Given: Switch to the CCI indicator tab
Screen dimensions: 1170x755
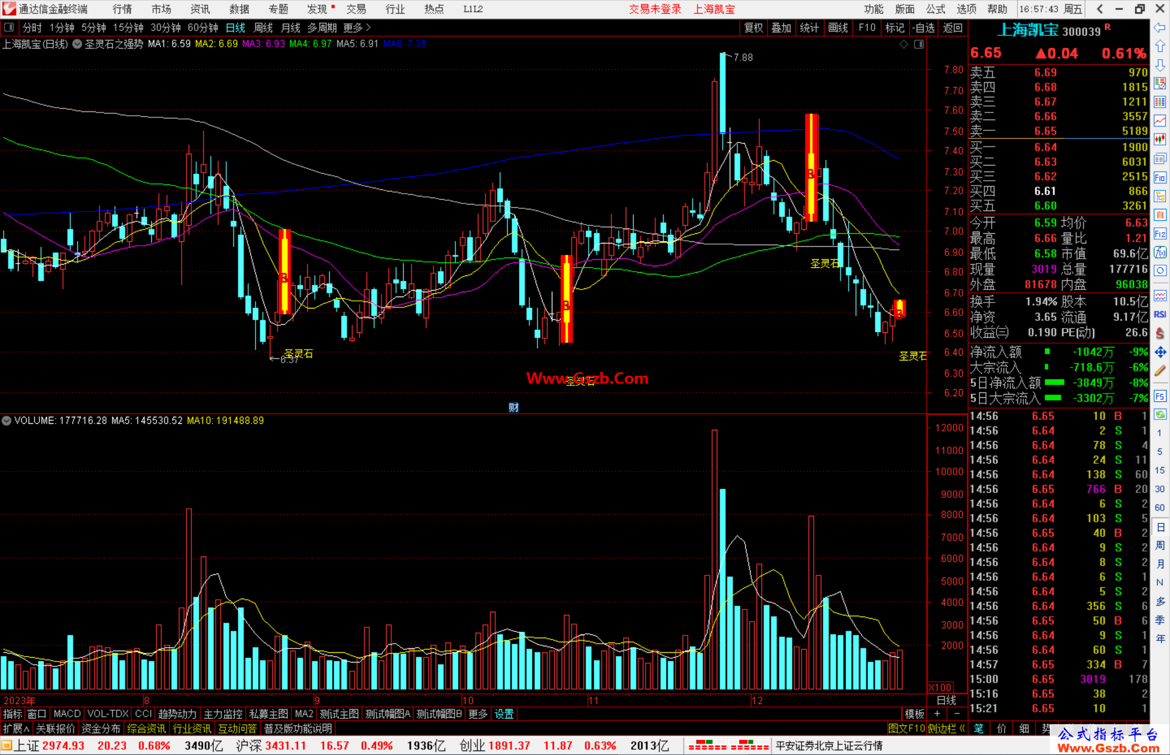Looking at the screenshot, I should [143, 714].
